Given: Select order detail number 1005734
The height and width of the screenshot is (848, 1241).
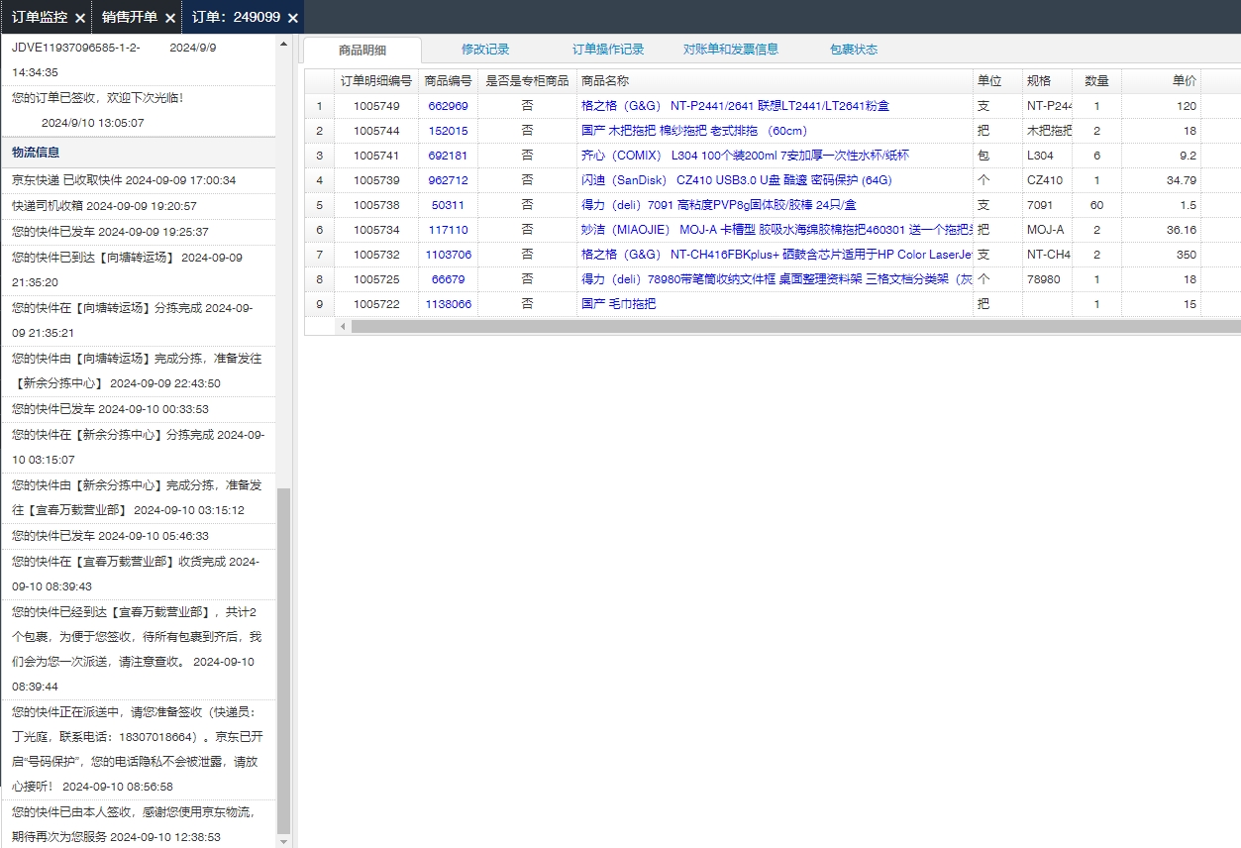Looking at the screenshot, I should click(376, 230).
